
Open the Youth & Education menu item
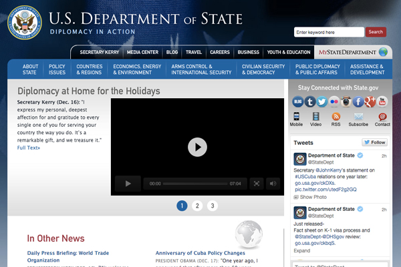click(x=289, y=52)
